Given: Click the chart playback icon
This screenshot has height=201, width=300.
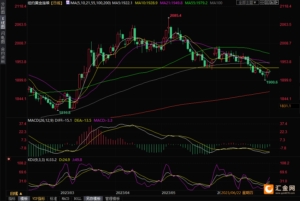Looking at the screenshot, I should tap(272, 2).
